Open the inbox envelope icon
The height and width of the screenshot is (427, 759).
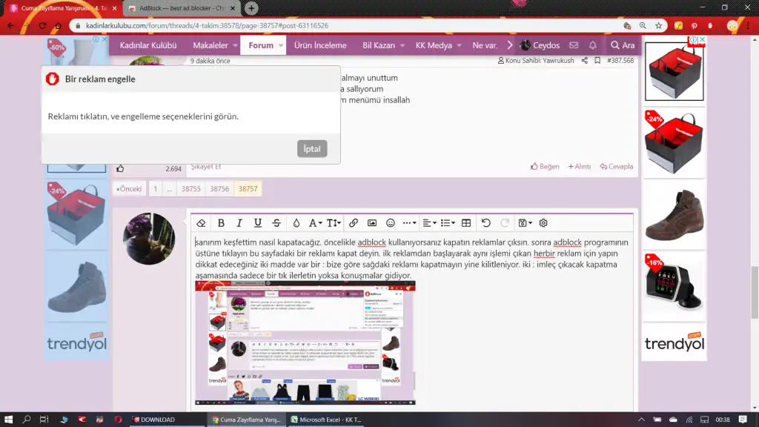click(x=573, y=45)
